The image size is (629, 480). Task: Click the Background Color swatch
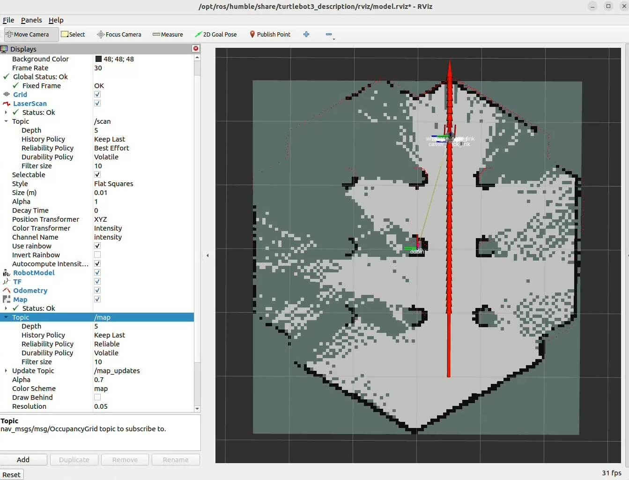click(98, 59)
